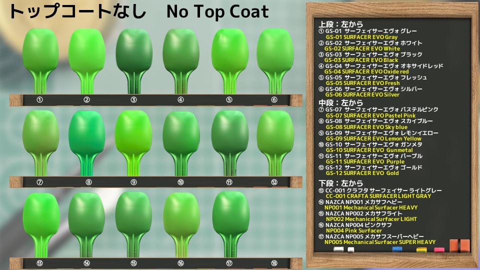Click 'GS-09 SURFACER EVO Lemon Yellow' text
The image size is (480, 270).
[x=374, y=138]
